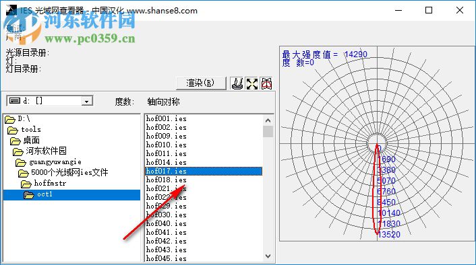
Task: Open the d: drive dropdown
Action: coord(86,101)
